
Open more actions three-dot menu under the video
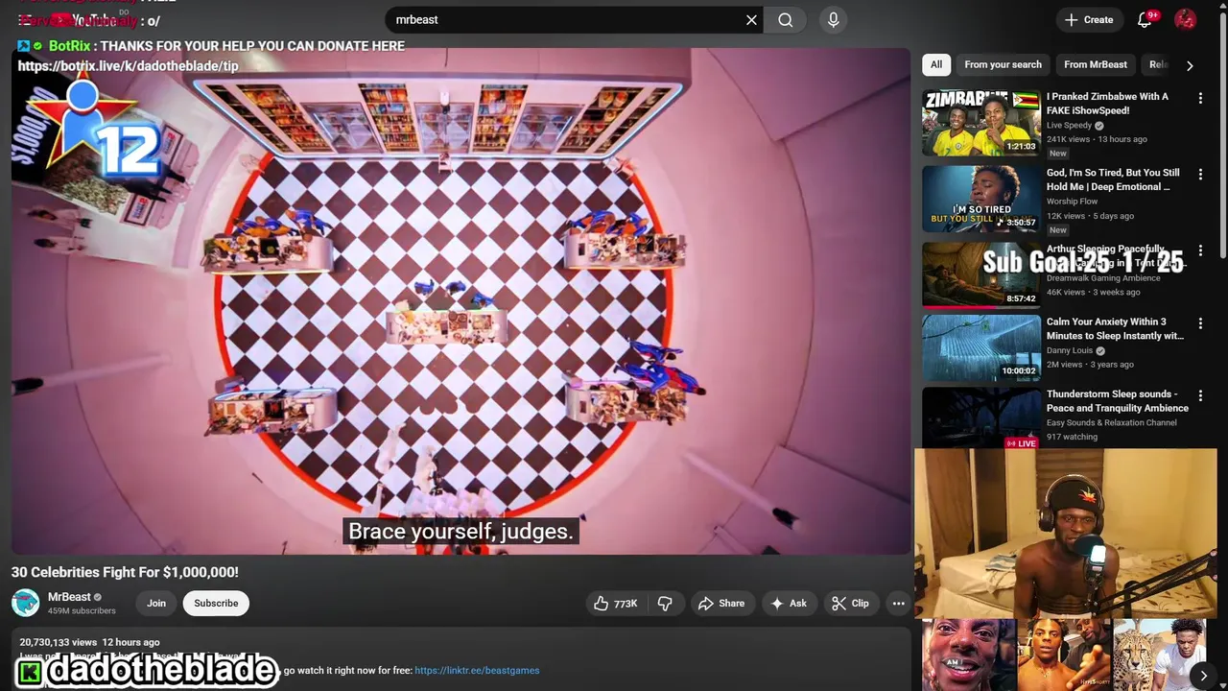click(898, 604)
